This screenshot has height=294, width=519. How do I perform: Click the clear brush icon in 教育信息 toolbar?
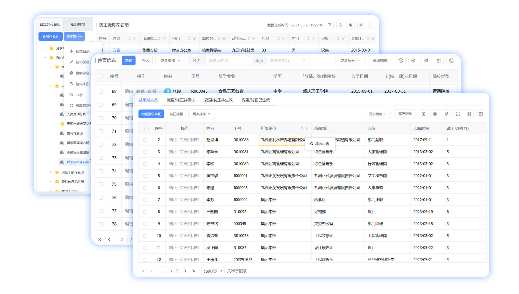(x=426, y=60)
